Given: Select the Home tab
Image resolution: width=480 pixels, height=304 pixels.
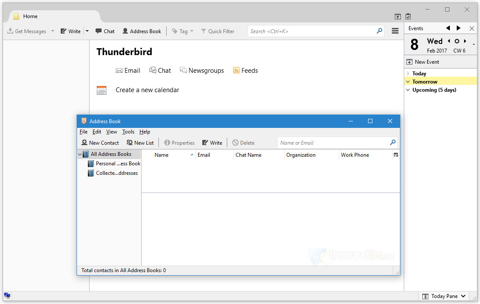Looking at the screenshot, I should tap(55, 16).
